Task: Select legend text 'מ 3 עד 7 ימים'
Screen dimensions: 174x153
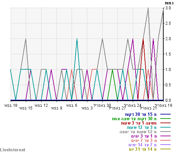Action: (144, 140)
